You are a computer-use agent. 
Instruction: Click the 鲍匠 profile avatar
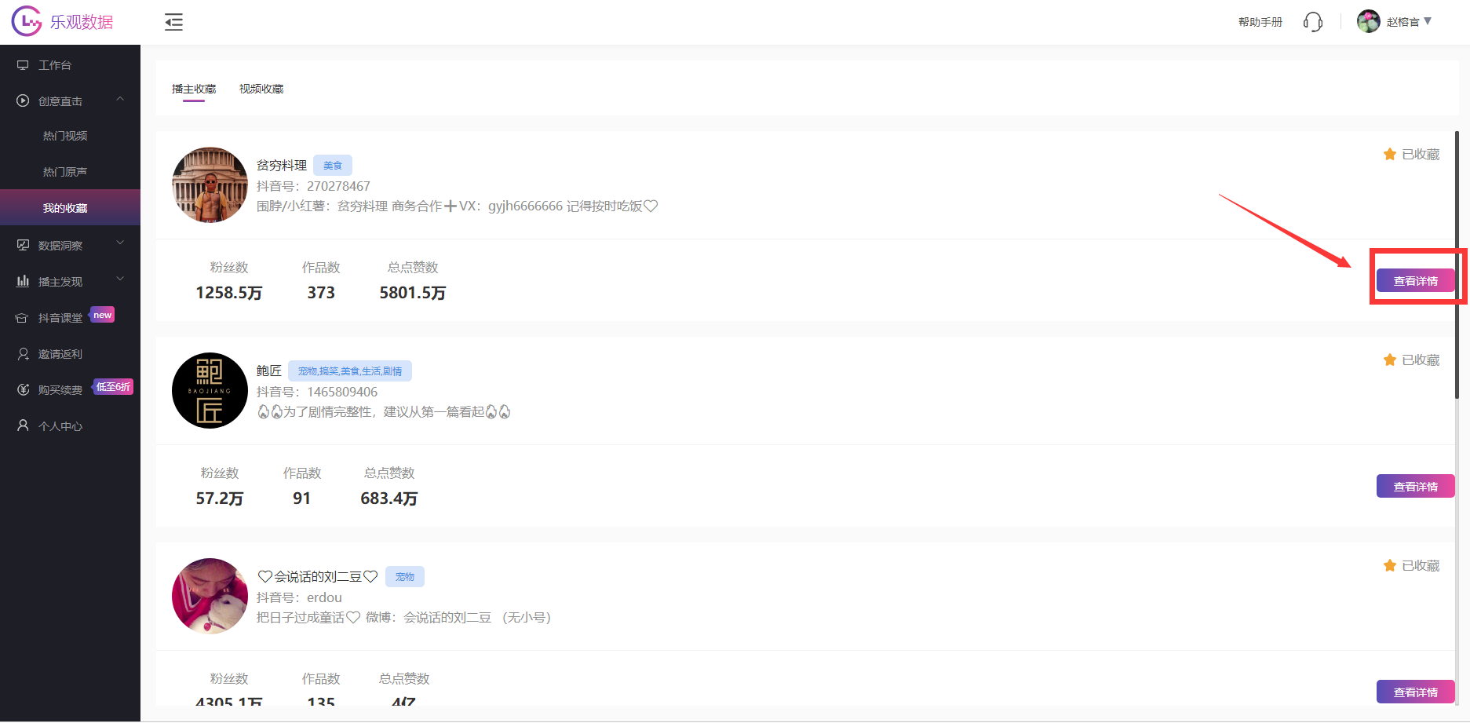(x=210, y=390)
